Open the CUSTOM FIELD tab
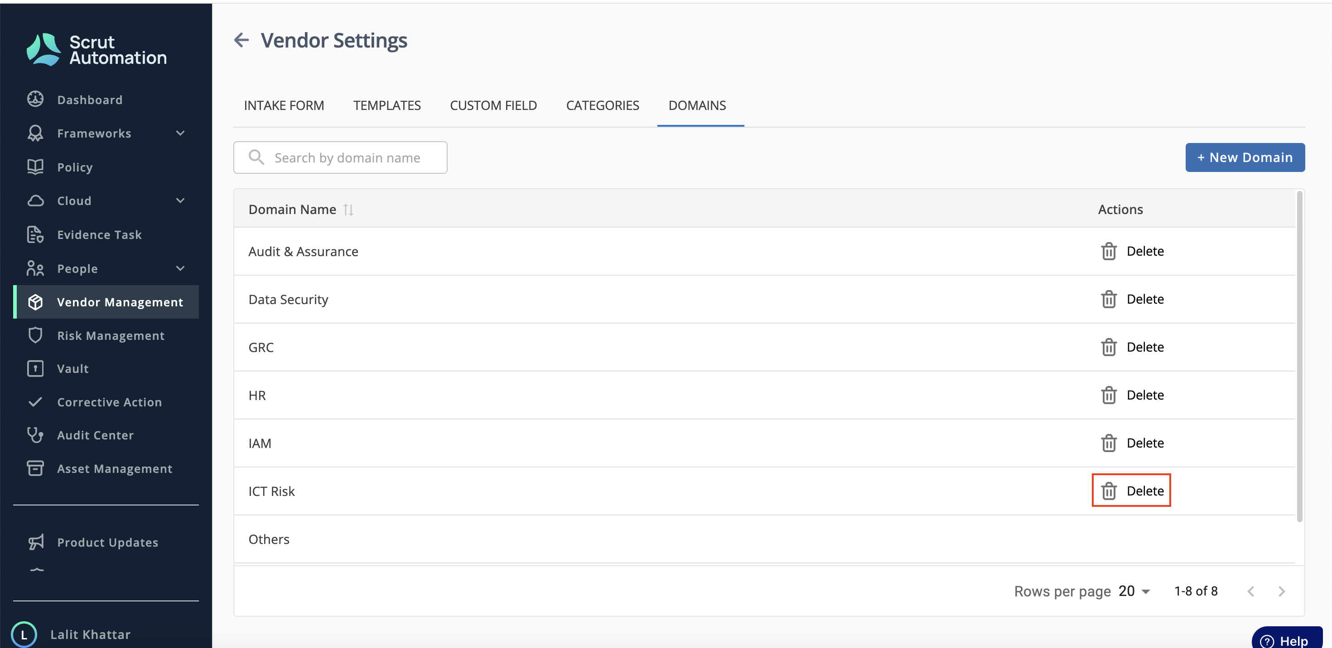Viewport: 1332px width, 648px height. (x=493, y=105)
